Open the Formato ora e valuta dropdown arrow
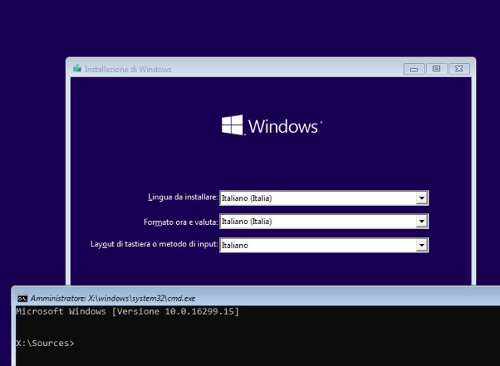 422,221
